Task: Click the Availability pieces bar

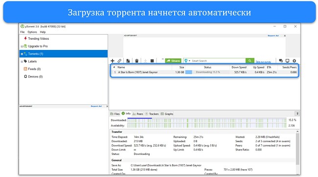Action: click(x=207, y=126)
